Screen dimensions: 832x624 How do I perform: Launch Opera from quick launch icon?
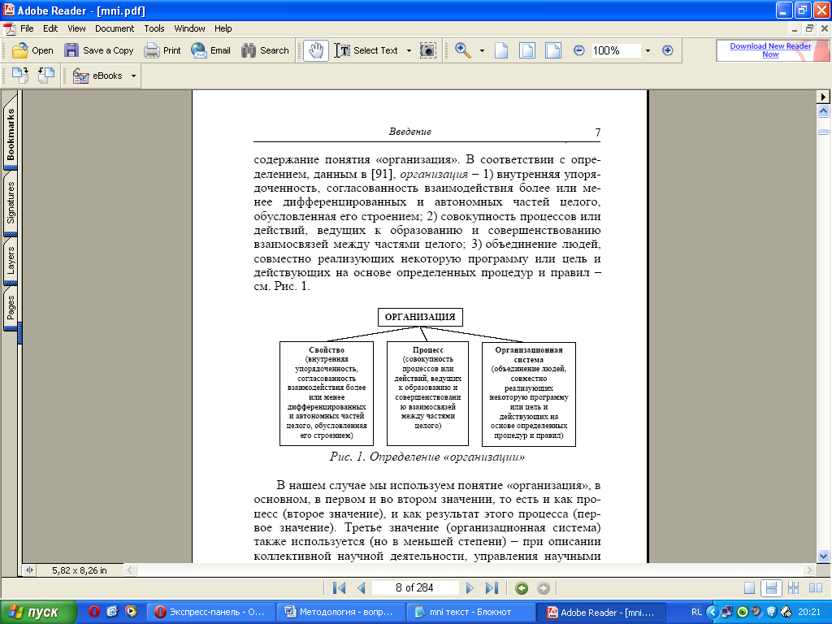[94, 612]
